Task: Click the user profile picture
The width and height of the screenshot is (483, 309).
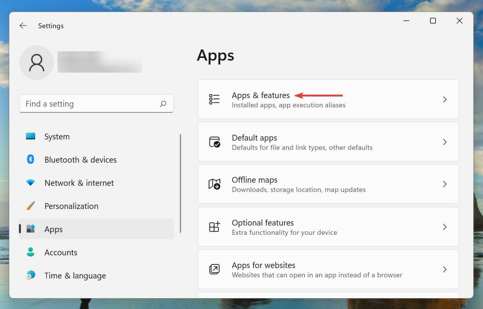Action: click(36, 62)
